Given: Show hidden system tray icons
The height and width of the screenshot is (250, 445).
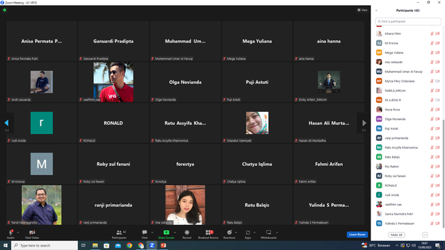Looking at the screenshot, I should tap(397, 245).
